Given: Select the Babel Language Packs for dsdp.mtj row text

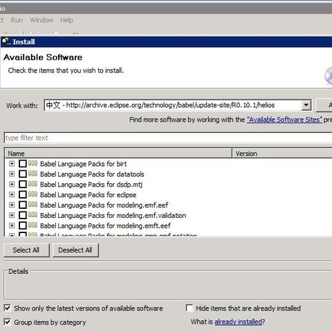Looking at the screenshot, I should click(x=91, y=185).
